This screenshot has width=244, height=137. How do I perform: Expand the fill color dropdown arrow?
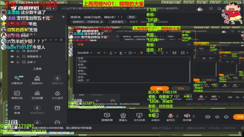pyautogui.click(x=125, y=53)
